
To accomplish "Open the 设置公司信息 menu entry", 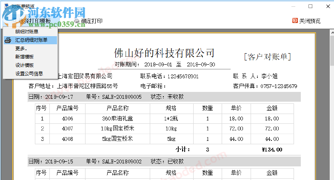I will [30, 74].
